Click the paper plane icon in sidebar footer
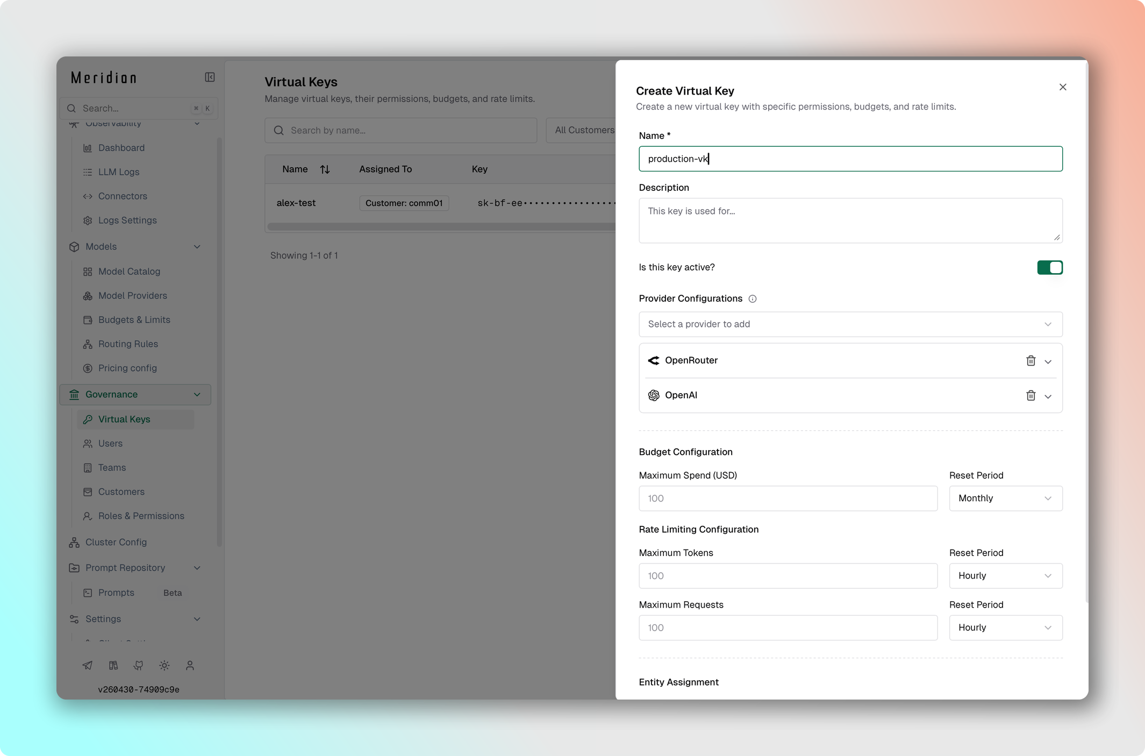Image resolution: width=1145 pixels, height=756 pixels. click(87, 666)
